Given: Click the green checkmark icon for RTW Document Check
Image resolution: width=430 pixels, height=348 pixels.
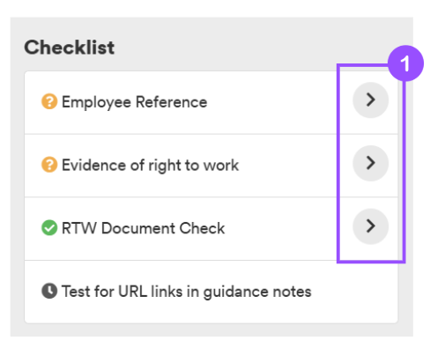Looking at the screenshot, I should click(x=49, y=228).
